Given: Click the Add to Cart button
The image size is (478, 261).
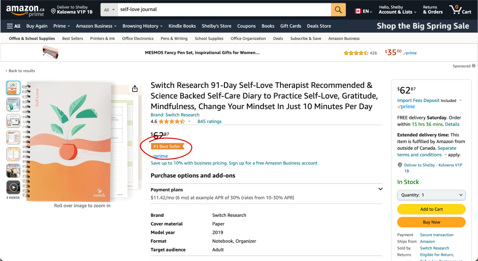Looking at the screenshot, I should click(x=431, y=209).
